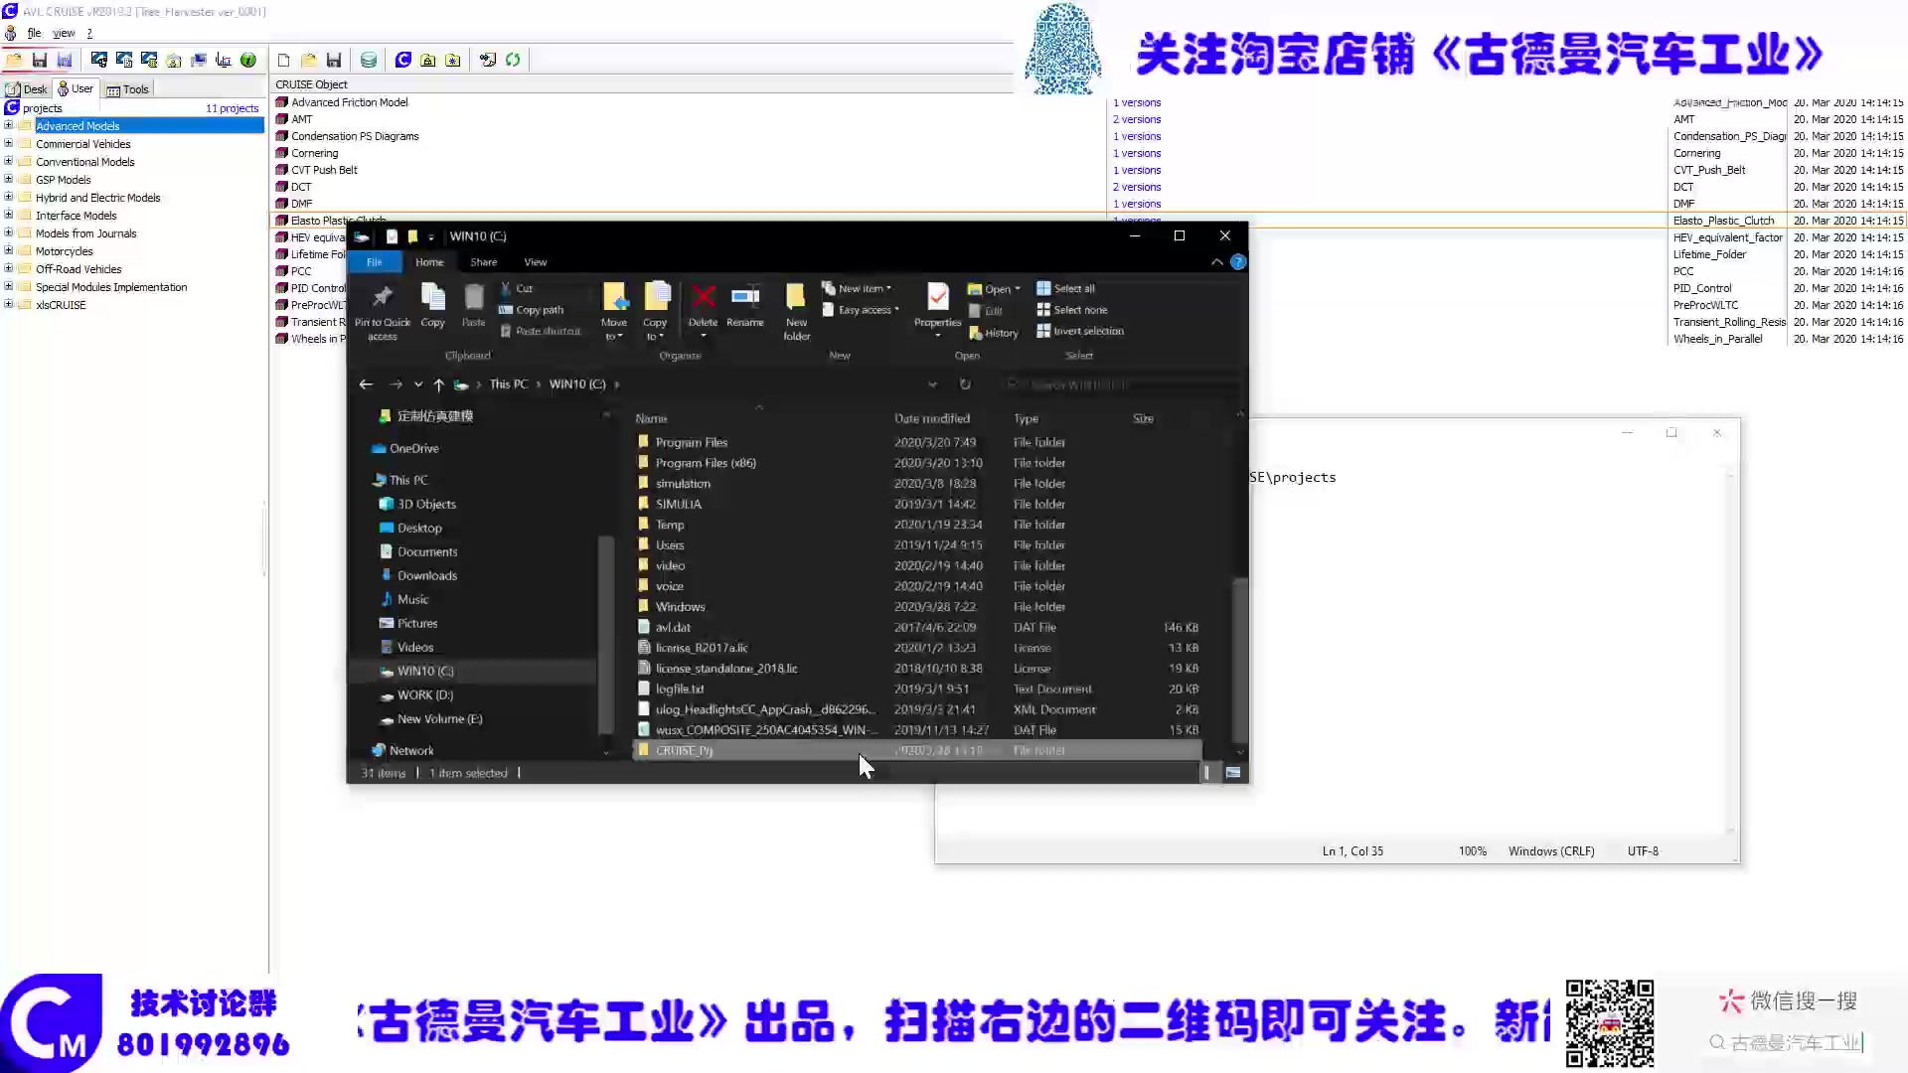The image size is (1908, 1073).
Task: Open the View tab in file explorer
Action: coord(535,262)
